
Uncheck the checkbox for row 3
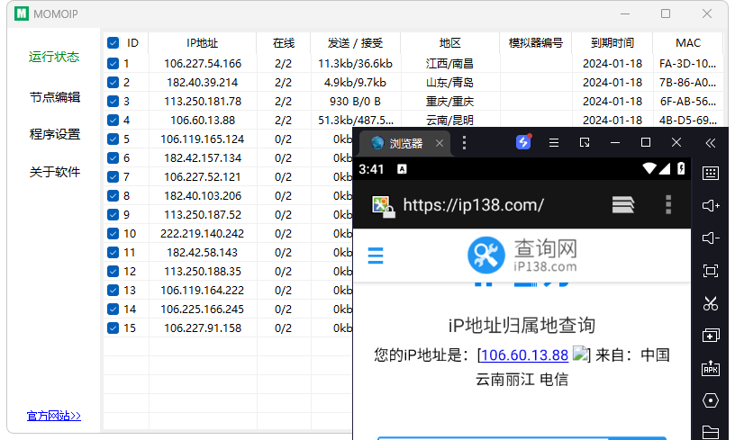pos(113,101)
